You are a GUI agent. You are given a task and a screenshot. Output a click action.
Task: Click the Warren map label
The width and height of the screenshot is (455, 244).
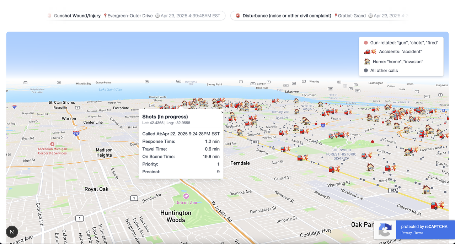[69, 118]
